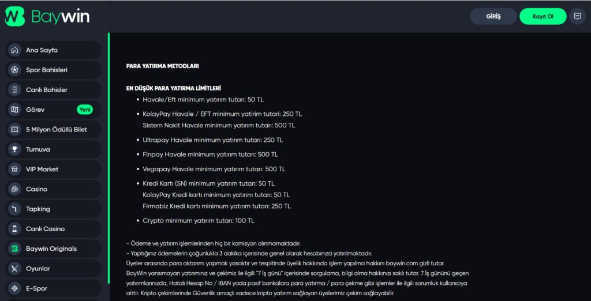Screen dimensions: 591x301
Task: Open the live chat support icon
Action: pyautogui.click(x=577, y=16)
